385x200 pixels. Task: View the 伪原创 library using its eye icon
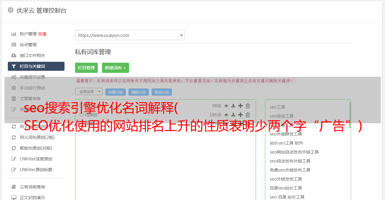click(x=226, y=115)
